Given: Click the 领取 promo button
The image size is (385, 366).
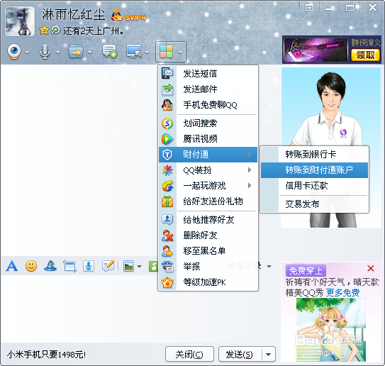Looking at the screenshot, I should tap(365, 55).
